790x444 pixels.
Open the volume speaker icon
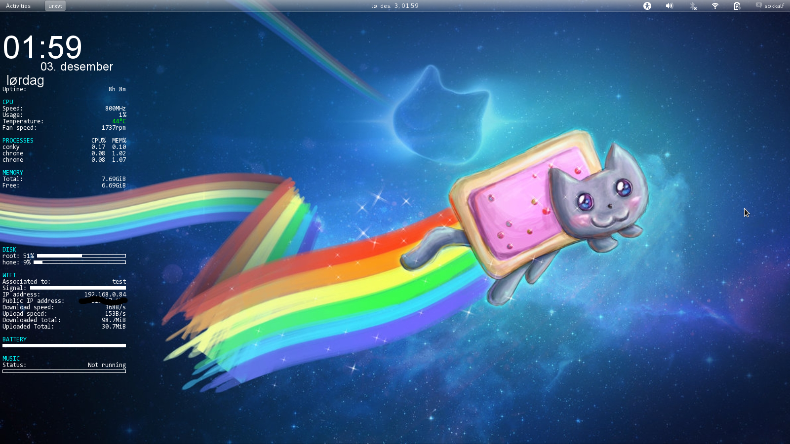pos(670,6)
